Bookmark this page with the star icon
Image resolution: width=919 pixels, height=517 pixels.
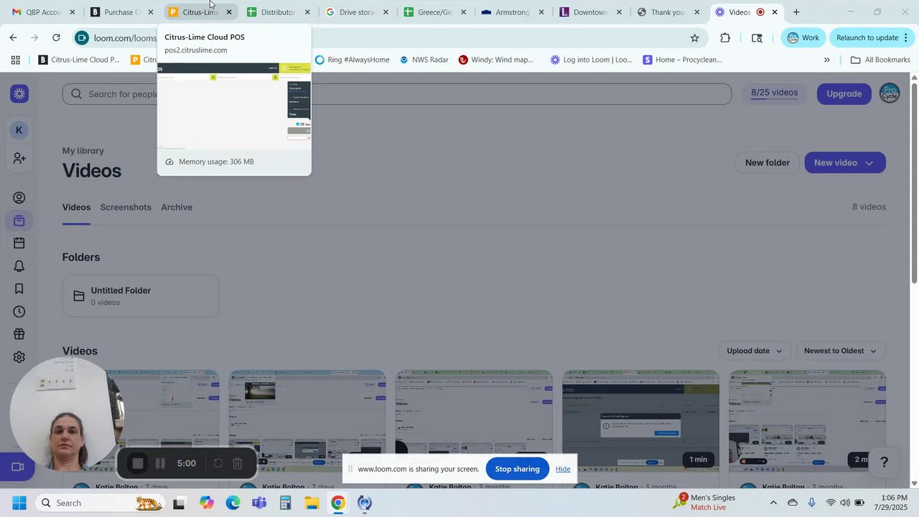[694, 38]
